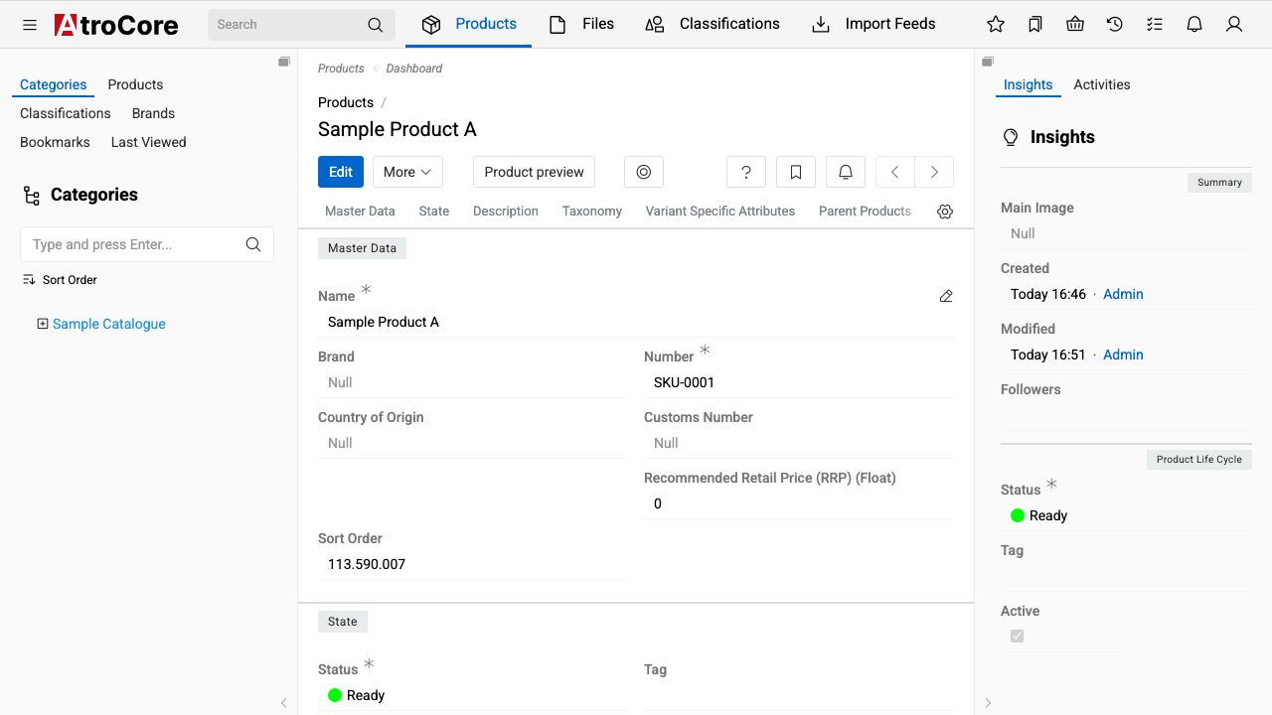
Task: Open Files in top navigation
Action: click(581, 24)
